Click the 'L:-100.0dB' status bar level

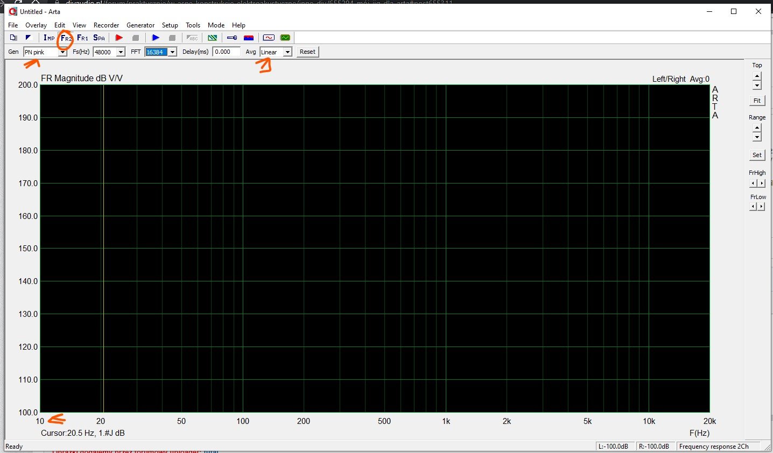(x=613, y=447)
